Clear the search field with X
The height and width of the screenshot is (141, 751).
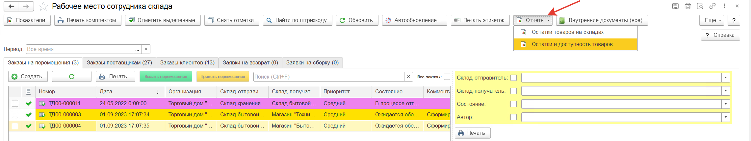tap(408, 77)
